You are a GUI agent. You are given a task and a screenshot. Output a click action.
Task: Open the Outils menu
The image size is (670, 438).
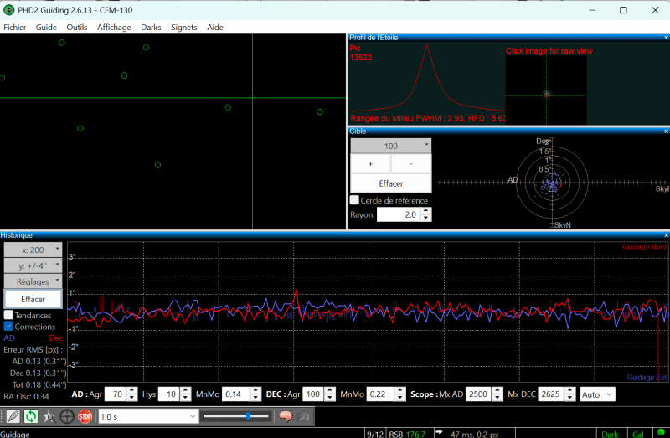[77, 28]
